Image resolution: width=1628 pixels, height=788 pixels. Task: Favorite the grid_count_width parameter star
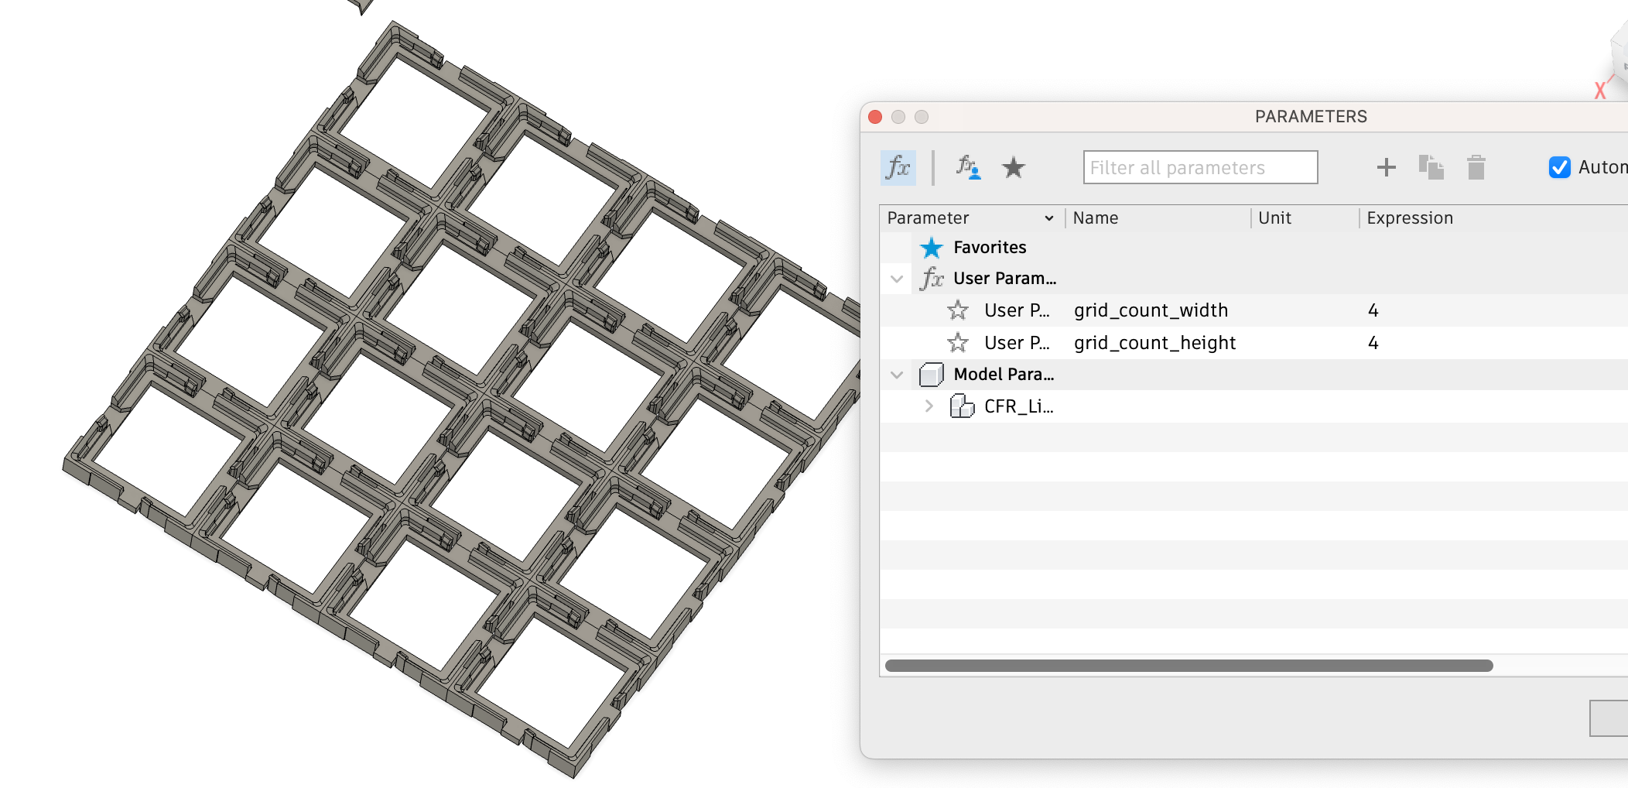958,310
